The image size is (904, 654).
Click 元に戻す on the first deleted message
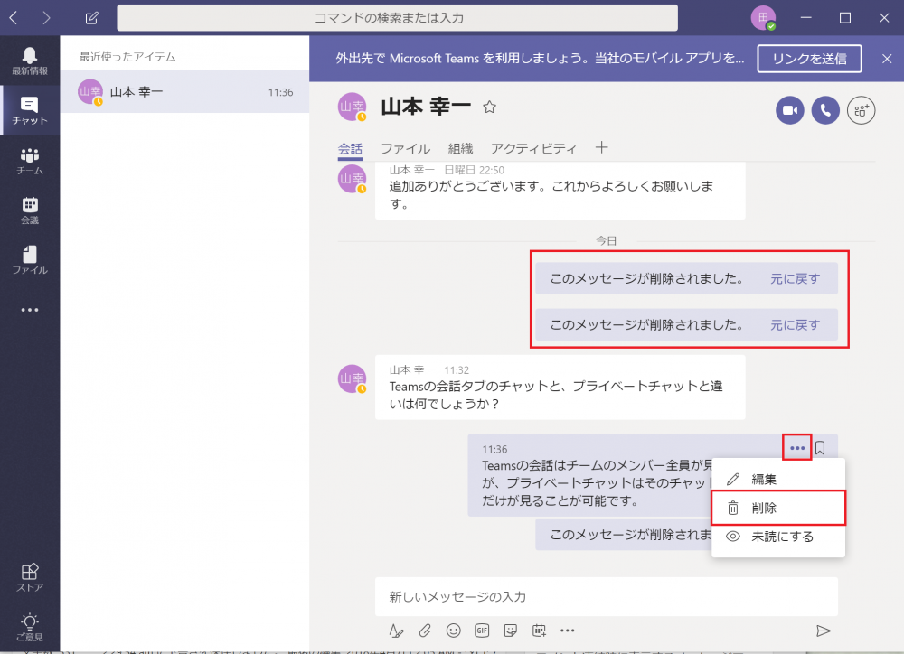[x=795, y=279]
